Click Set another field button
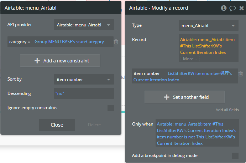The height and width of the screenshot is (163, 246). [184, 97]
